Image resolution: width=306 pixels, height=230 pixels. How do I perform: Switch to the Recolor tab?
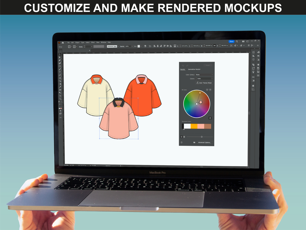click(x=183, y=69)
